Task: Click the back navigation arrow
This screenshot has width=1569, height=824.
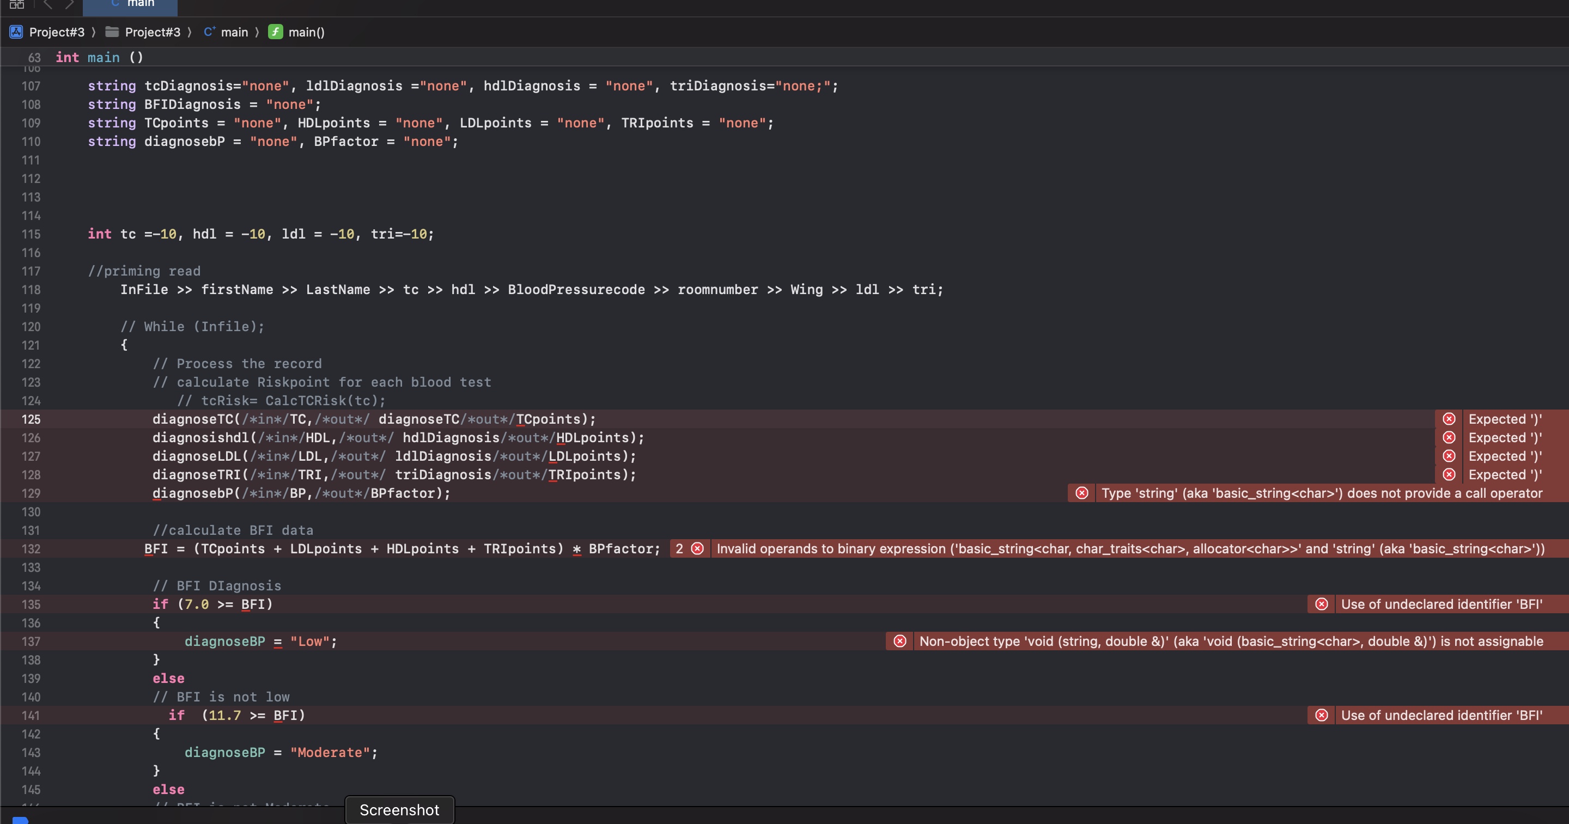Action: point(48,5)
